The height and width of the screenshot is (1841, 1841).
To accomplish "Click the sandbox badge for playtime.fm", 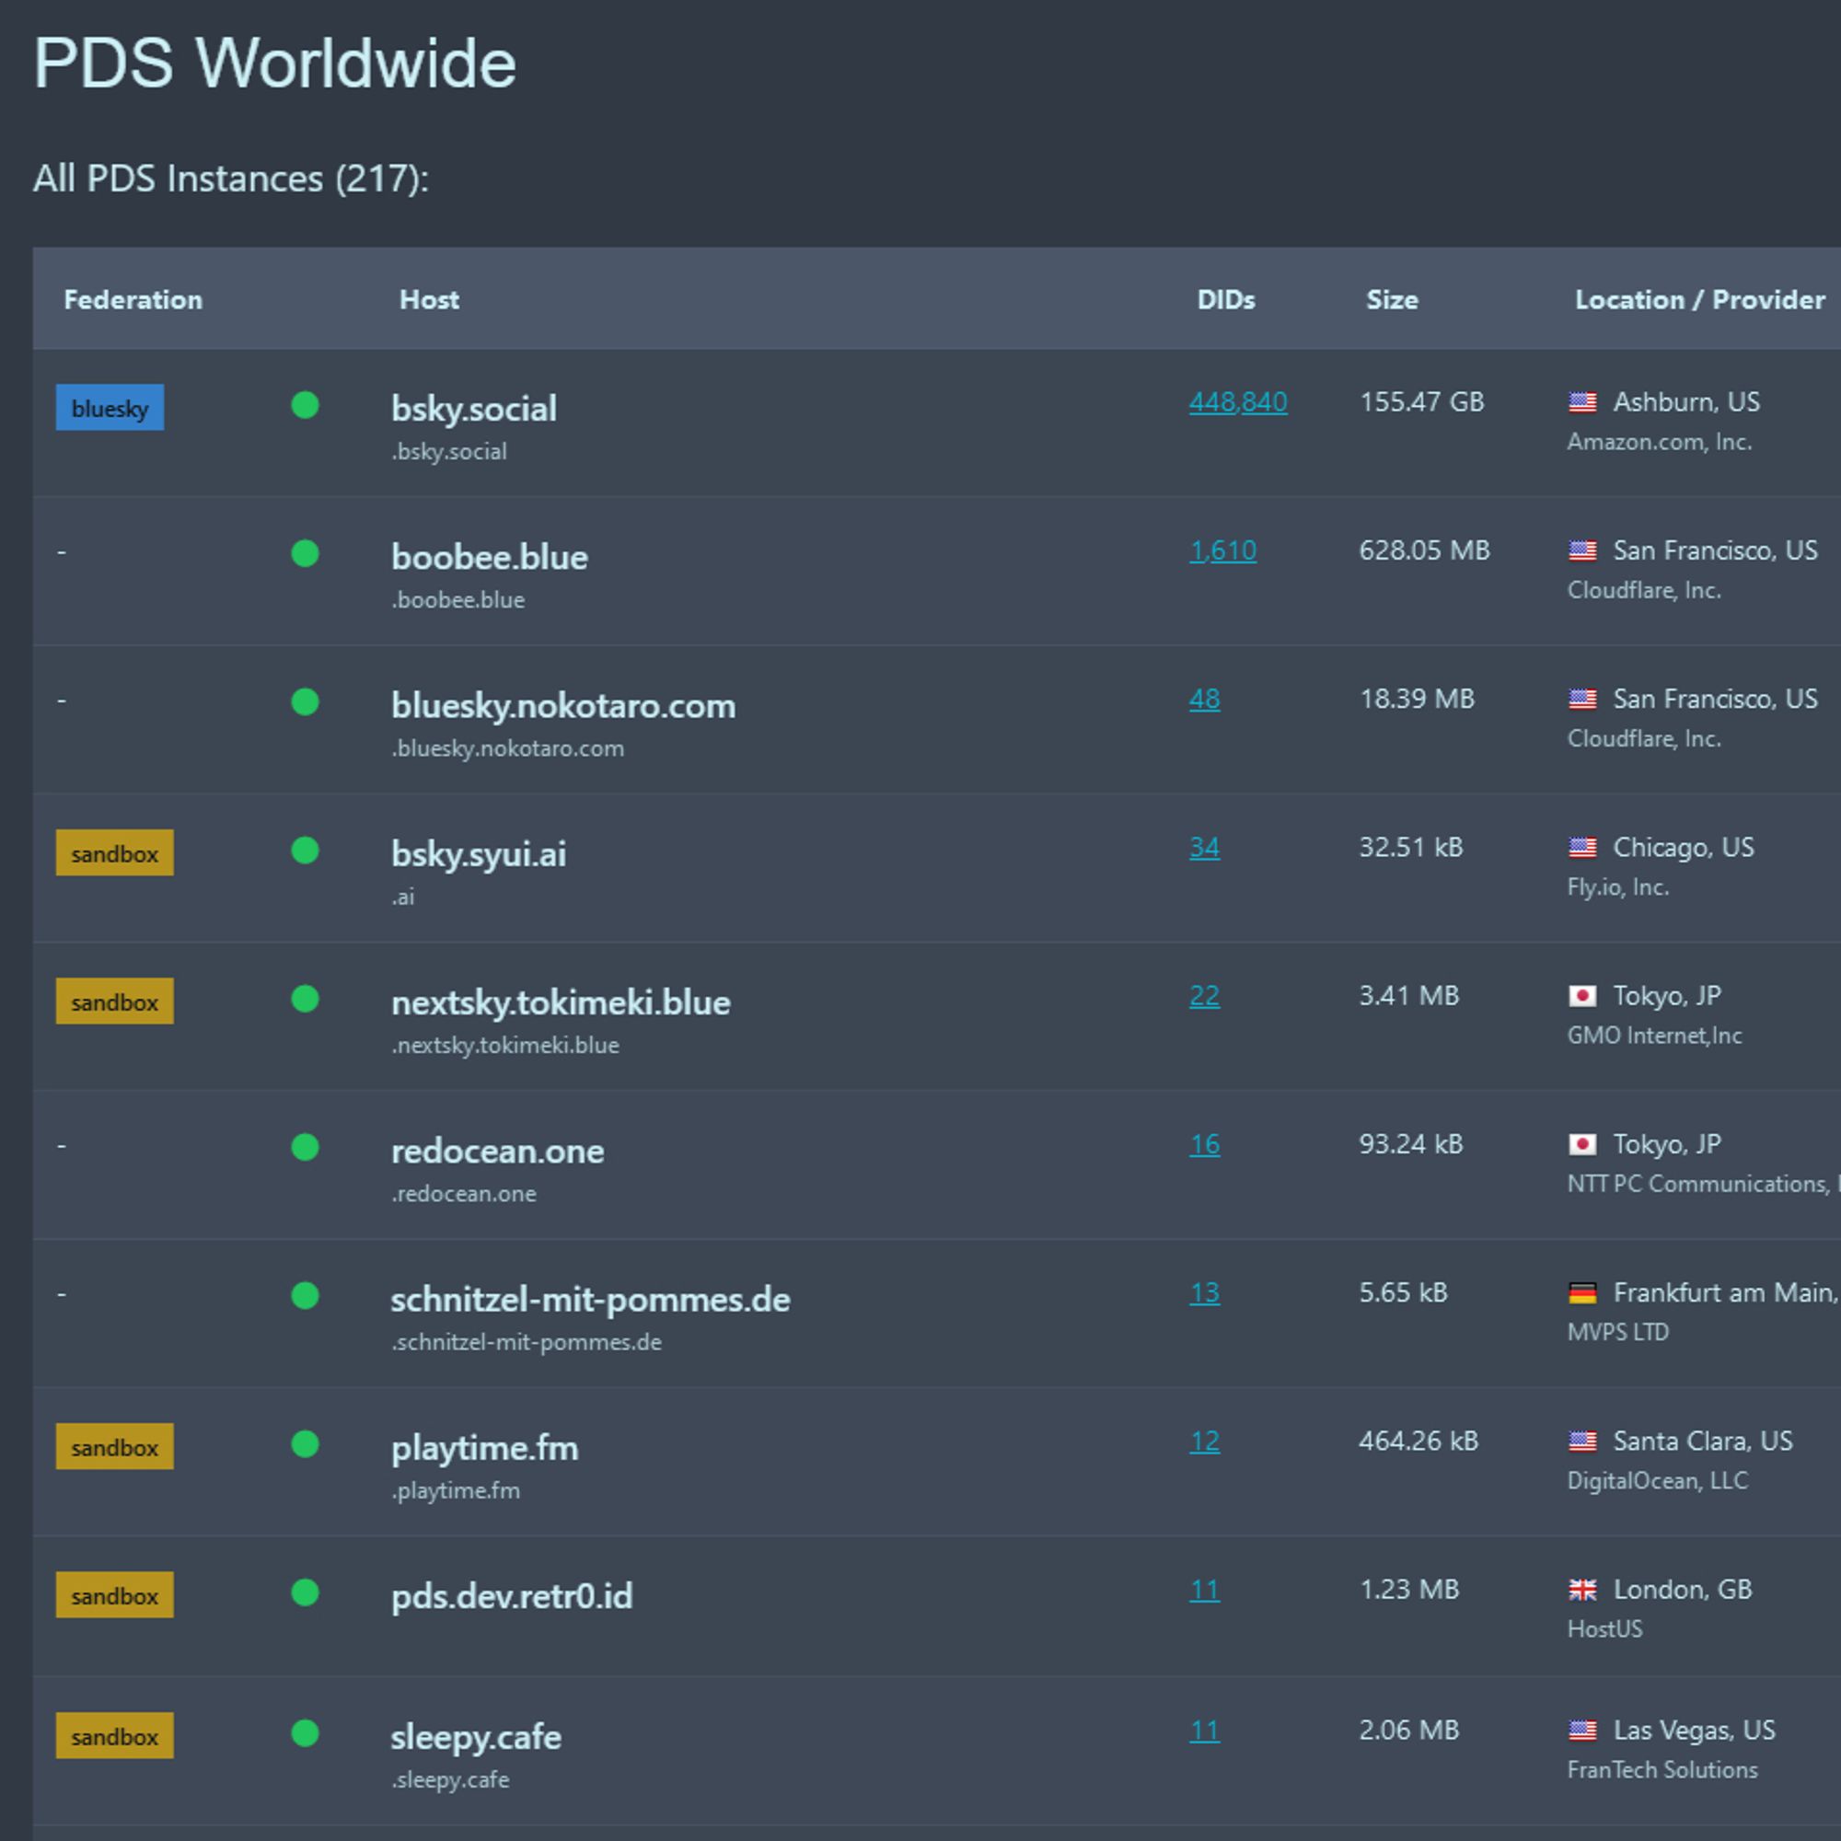I will point(114,1446).
